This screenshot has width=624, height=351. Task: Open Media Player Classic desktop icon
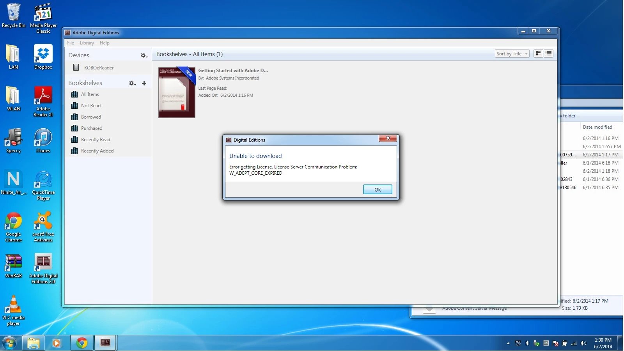point(43,18)
